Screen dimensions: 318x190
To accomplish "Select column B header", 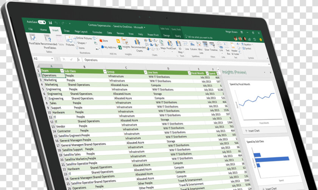I will [84, 67].
